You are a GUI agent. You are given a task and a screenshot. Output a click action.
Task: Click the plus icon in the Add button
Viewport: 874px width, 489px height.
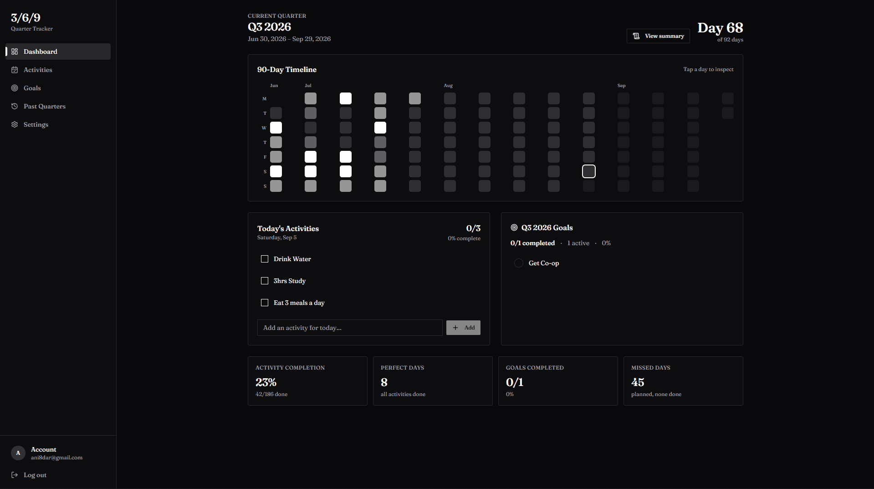tap(455, 328)
